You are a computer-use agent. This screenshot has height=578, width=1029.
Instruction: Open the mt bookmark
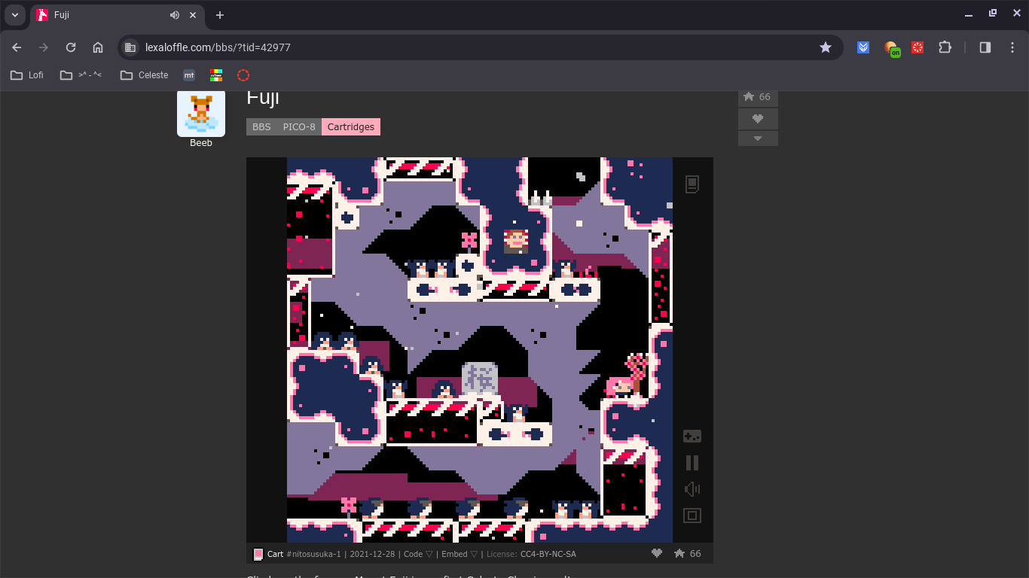pos(189,75)
